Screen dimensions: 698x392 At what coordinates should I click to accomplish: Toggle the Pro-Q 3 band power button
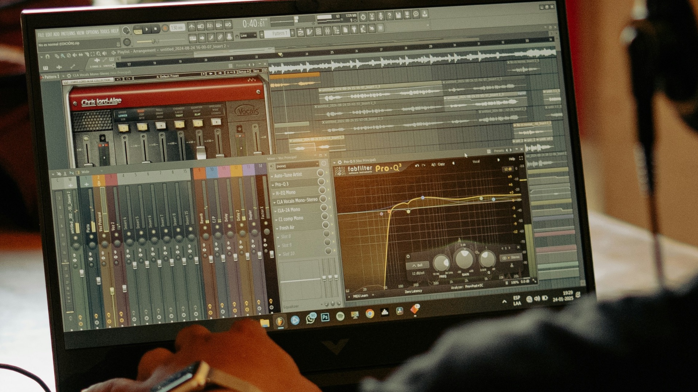pyautogui.click(x=408, y=256)
